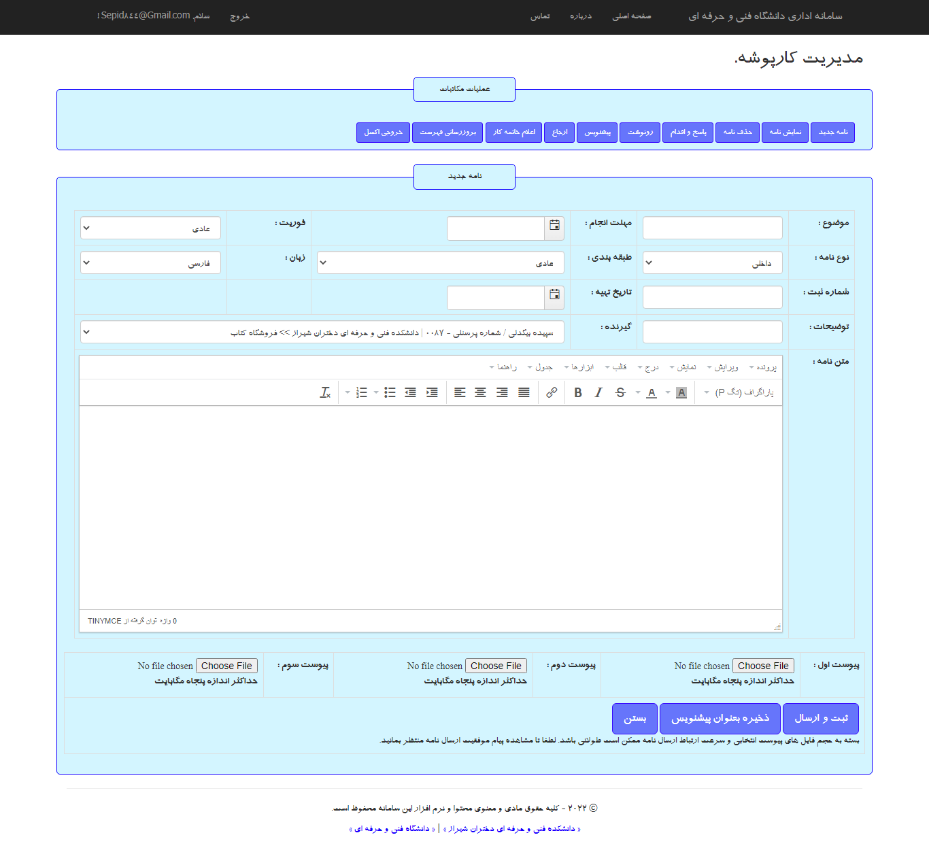
Task: Open the جدول menu in the editor
Action: tap(541, 367)
